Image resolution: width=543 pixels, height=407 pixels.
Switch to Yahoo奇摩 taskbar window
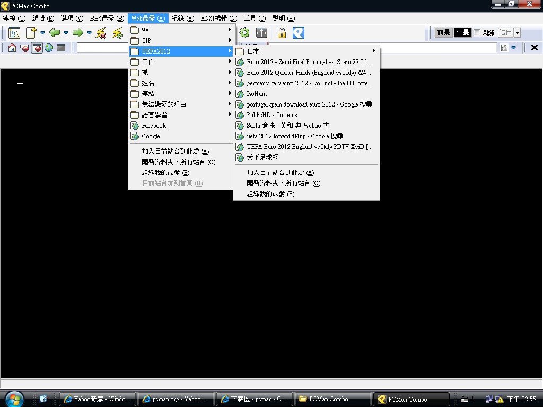click(x=98, y=399)
